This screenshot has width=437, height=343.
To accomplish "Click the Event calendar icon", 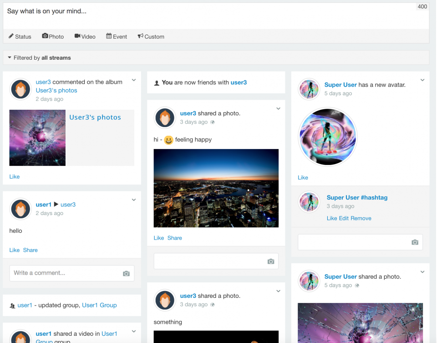I will (x=109, y=36).
